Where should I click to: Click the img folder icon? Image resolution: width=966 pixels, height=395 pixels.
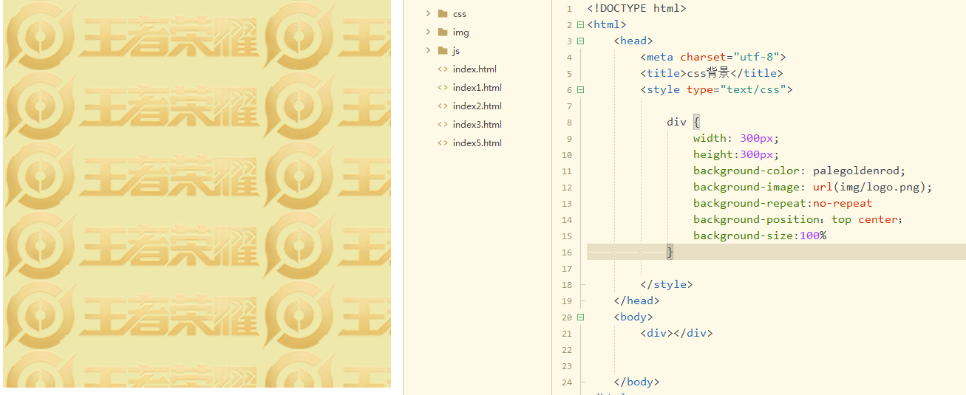coord(443,32)
